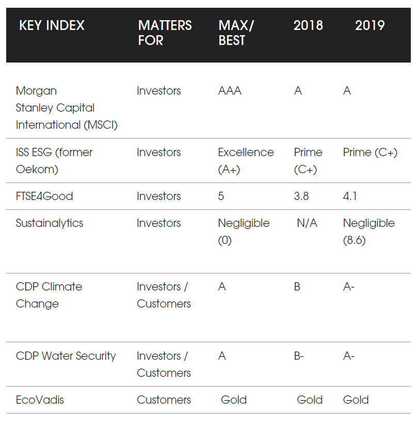Select the MATTERS FOR column header

[x=165, y=33]
